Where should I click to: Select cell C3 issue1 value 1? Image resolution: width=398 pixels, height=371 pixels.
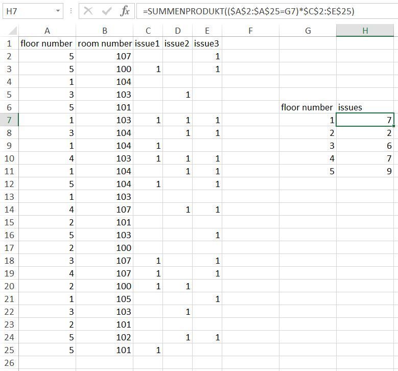click(x=148, y=69)
